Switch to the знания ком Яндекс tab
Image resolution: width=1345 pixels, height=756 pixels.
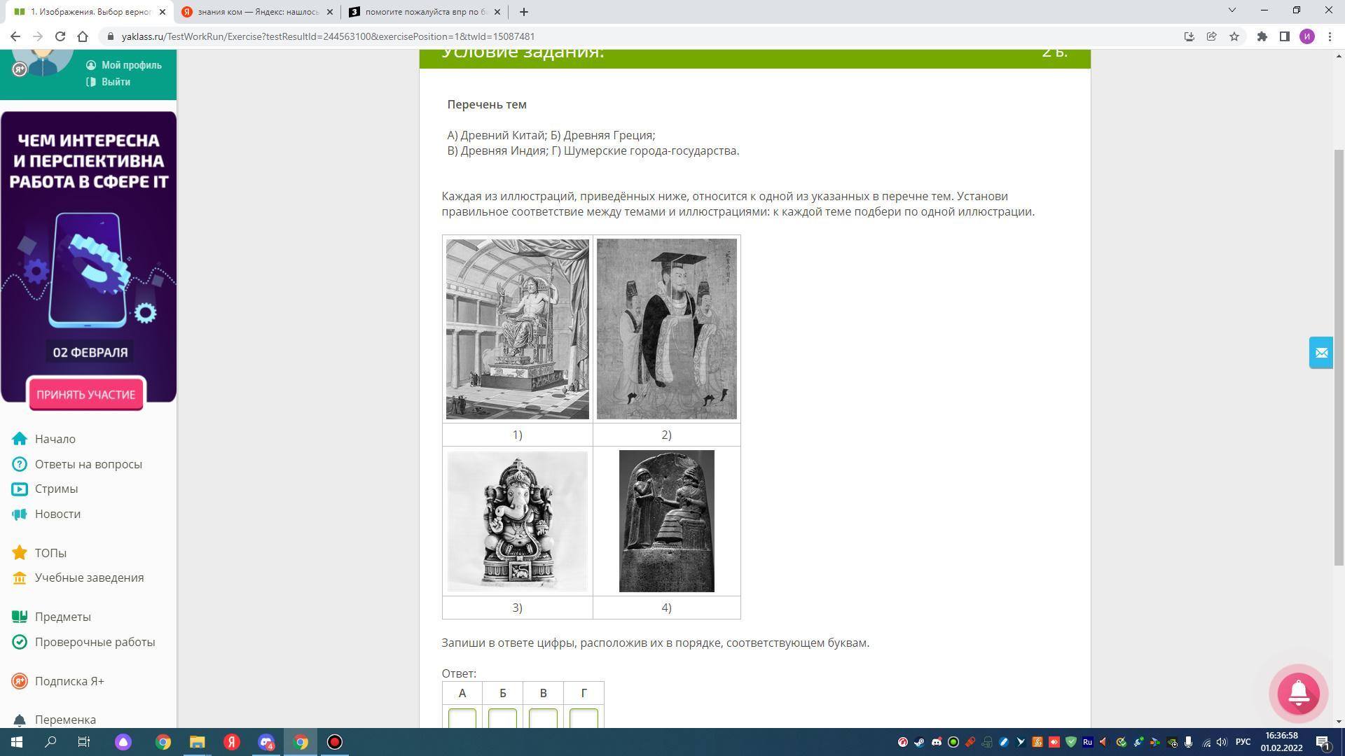(256, 12)
